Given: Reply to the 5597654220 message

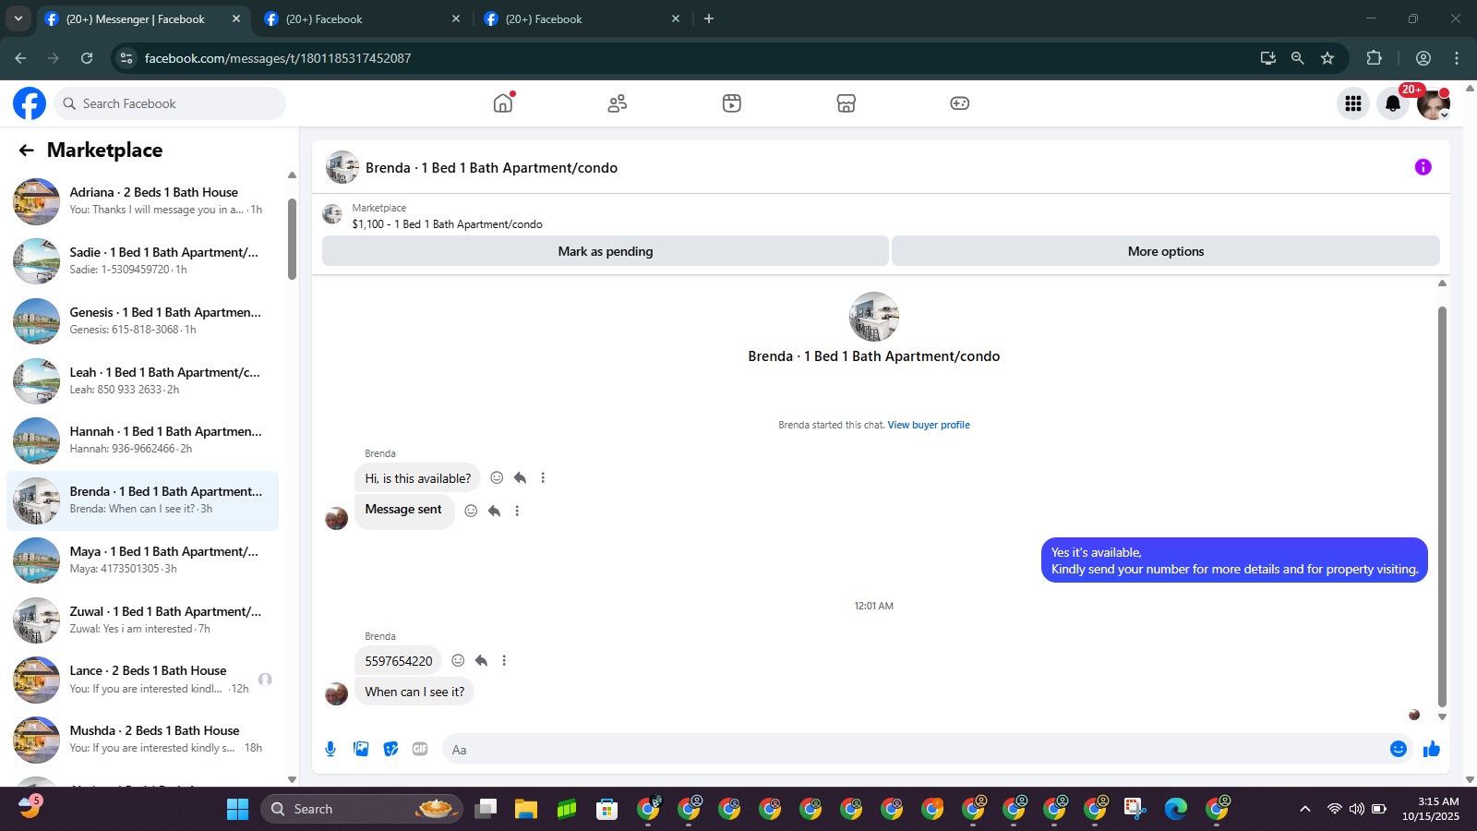Looking at the screenshot, I should click(x=481, y=660).
